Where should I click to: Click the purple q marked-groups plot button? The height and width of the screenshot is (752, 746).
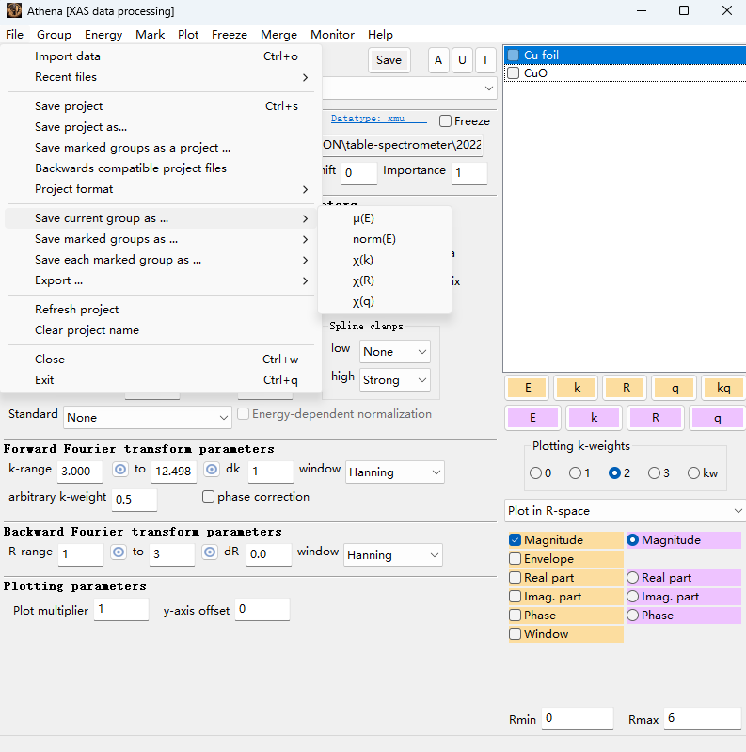coord(717,418)
